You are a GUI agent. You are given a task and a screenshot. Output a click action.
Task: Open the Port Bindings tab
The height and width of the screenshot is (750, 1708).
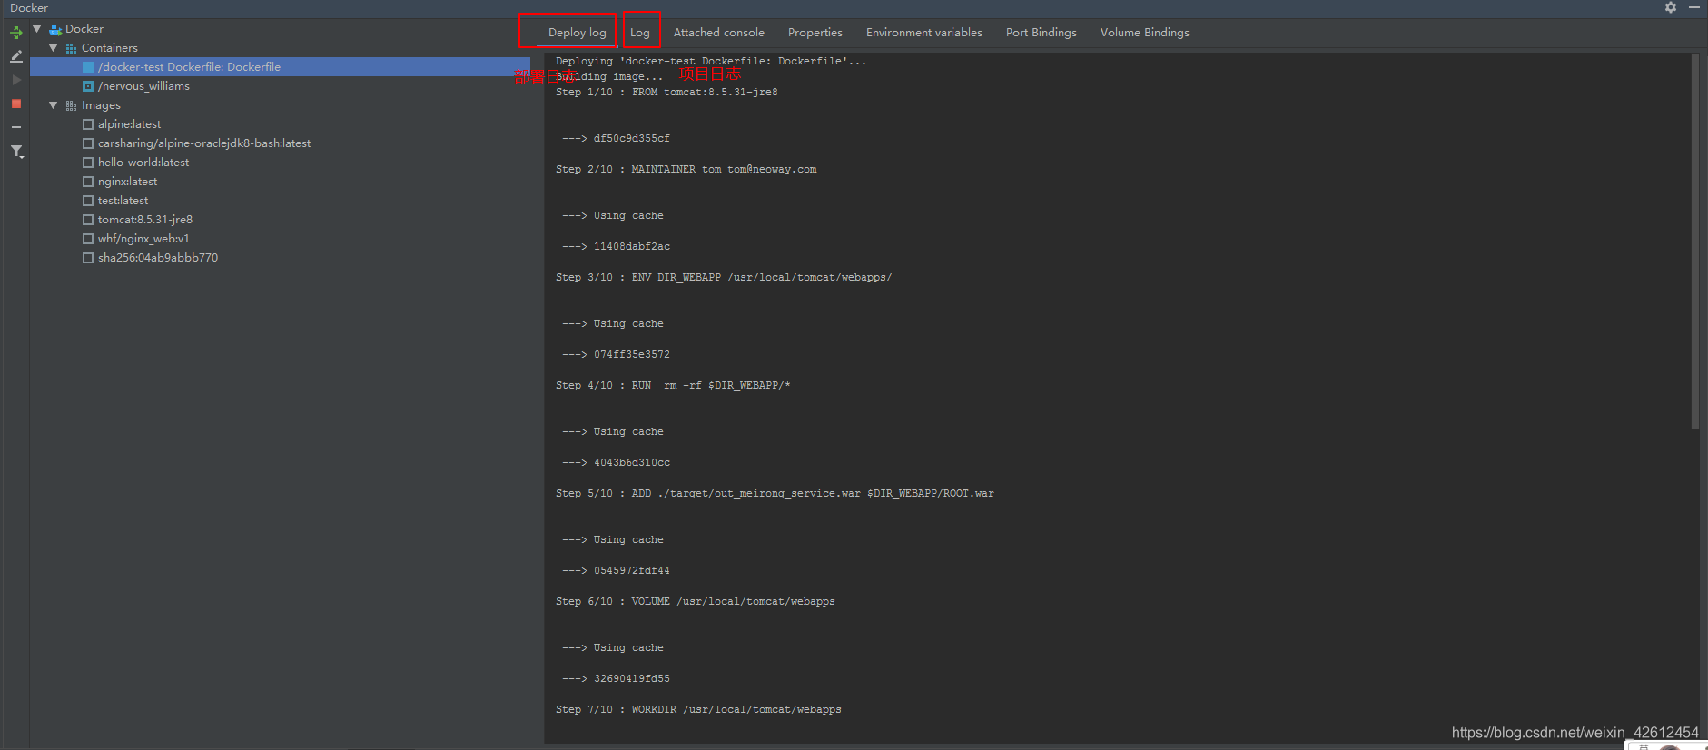tap(1042, 33)
